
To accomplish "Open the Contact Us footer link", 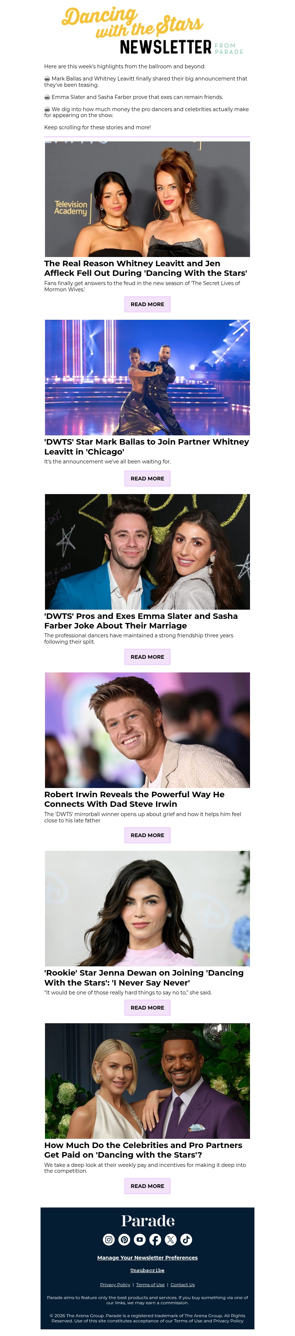I will pos(183,1285).
